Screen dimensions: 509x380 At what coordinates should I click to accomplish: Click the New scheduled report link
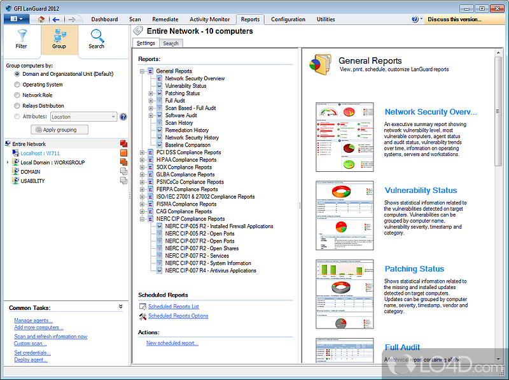pyautogui.click(x=172, y=343)
